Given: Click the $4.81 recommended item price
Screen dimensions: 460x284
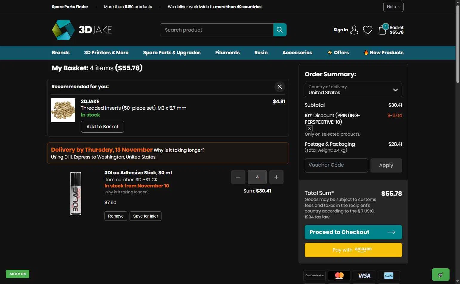Looking at the screenshot, I should click(x=279, y=102).
